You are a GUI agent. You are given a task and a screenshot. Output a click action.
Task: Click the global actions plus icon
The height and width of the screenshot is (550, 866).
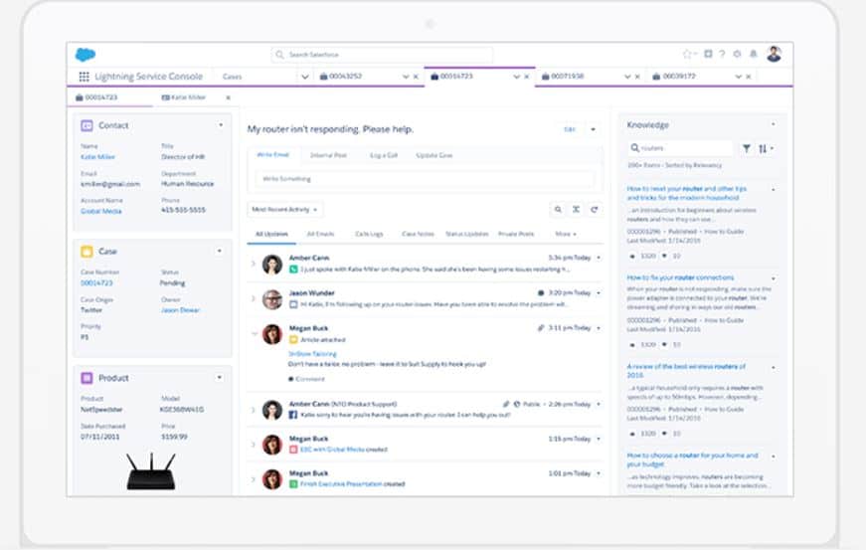pyautogui.click(x=708, y=54)
